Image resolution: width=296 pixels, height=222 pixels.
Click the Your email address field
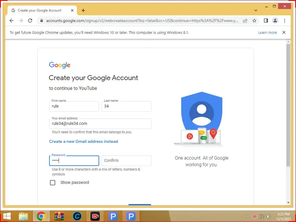(x=100, y=124)
